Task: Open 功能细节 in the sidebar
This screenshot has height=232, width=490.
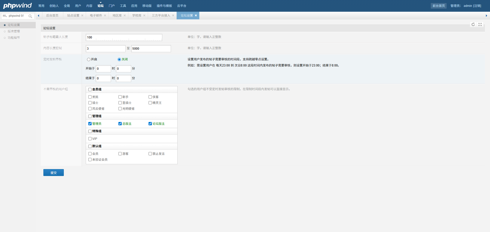Action: click(x=14, y=38)
